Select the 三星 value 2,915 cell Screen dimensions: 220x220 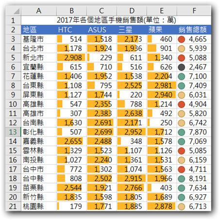tap(132, 178)
